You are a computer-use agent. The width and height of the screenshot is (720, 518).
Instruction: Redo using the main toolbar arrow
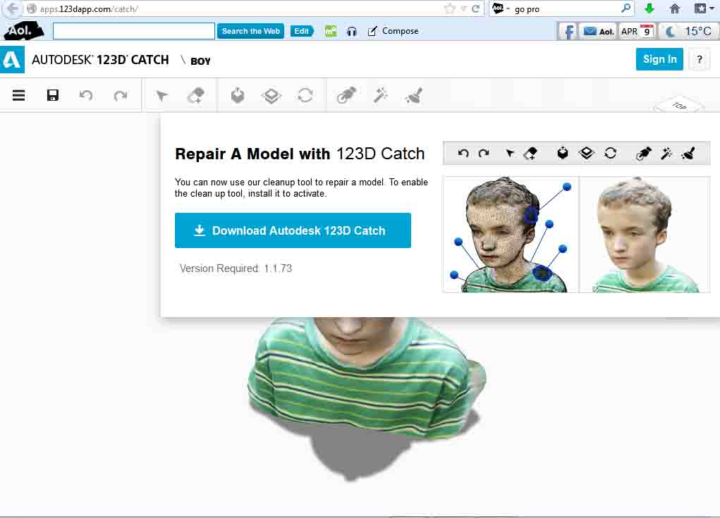tap(121, 95)
